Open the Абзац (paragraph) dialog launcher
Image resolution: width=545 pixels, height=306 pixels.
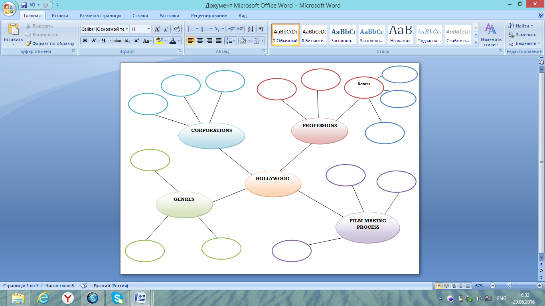[264, 51]
